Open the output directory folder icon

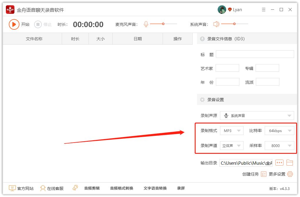coord(290,163)
